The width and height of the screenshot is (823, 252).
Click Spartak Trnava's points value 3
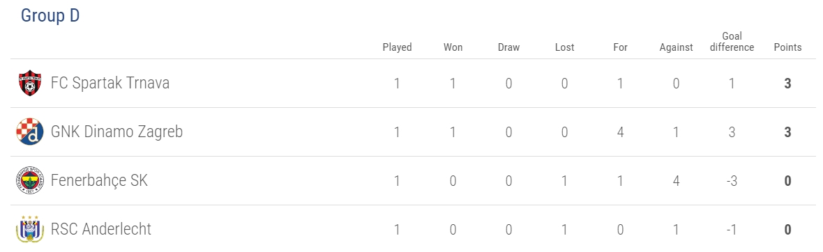point(788,84)
